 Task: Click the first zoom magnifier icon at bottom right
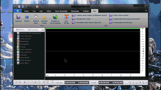(130, 82)
